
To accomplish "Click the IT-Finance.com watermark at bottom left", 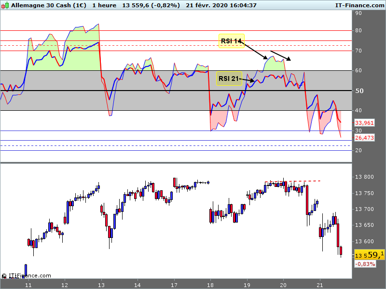I will coord(29,276).
